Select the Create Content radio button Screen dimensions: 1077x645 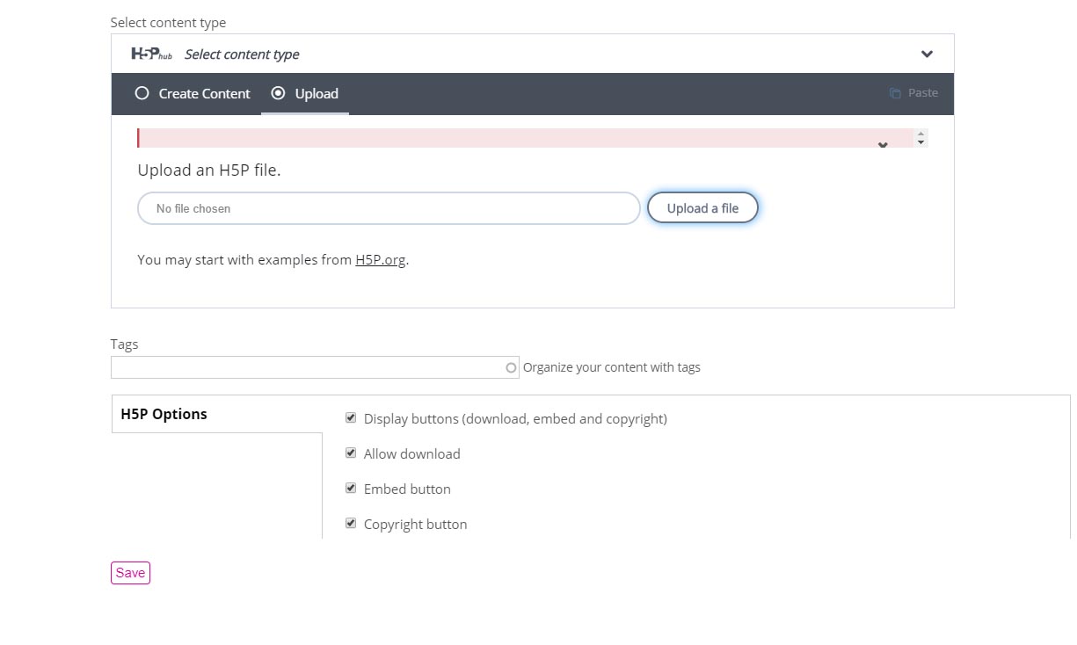(142, 92)
